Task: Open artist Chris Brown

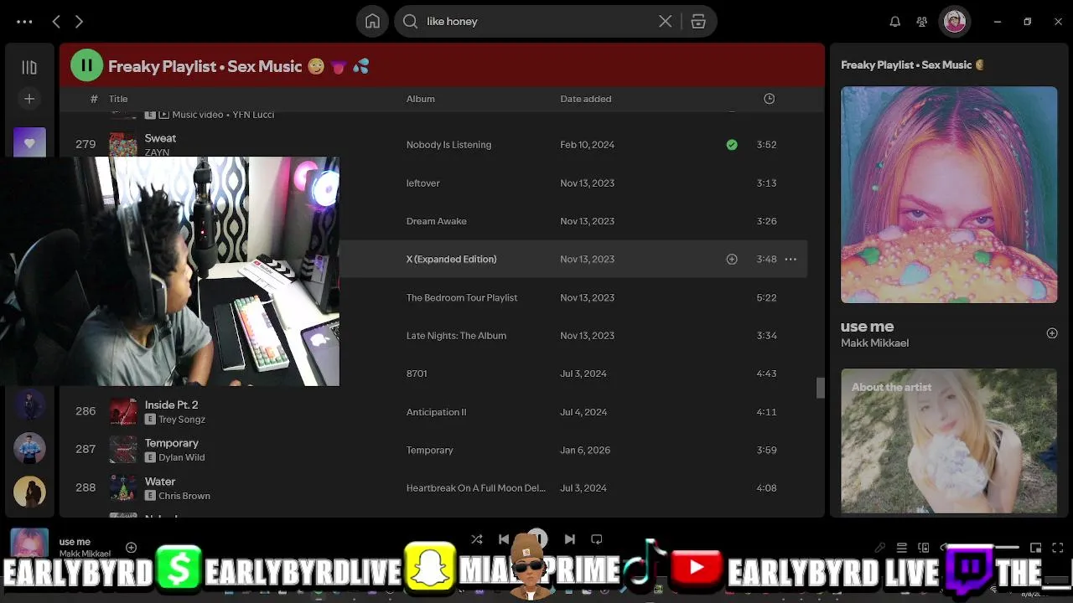Action: (184, 496)
